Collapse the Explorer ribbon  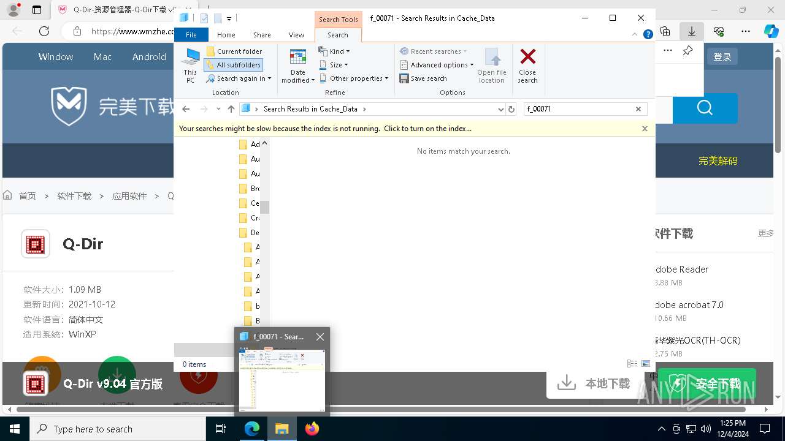(636, 35)
